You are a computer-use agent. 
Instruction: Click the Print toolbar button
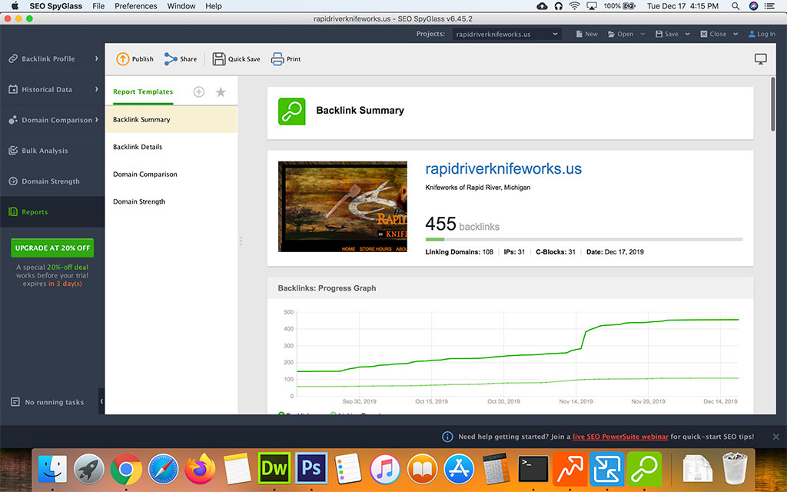click(286, 58)
